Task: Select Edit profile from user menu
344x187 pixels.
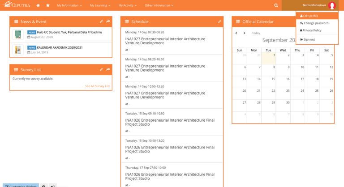Action: pyautogui.click(x=317, y=16)
